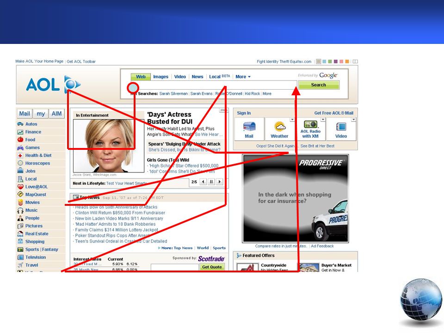Viewport: 444px width, 333px height.
Task: Click the Fight Identity Theft Equifax.com link
Action: pos(284,62)
